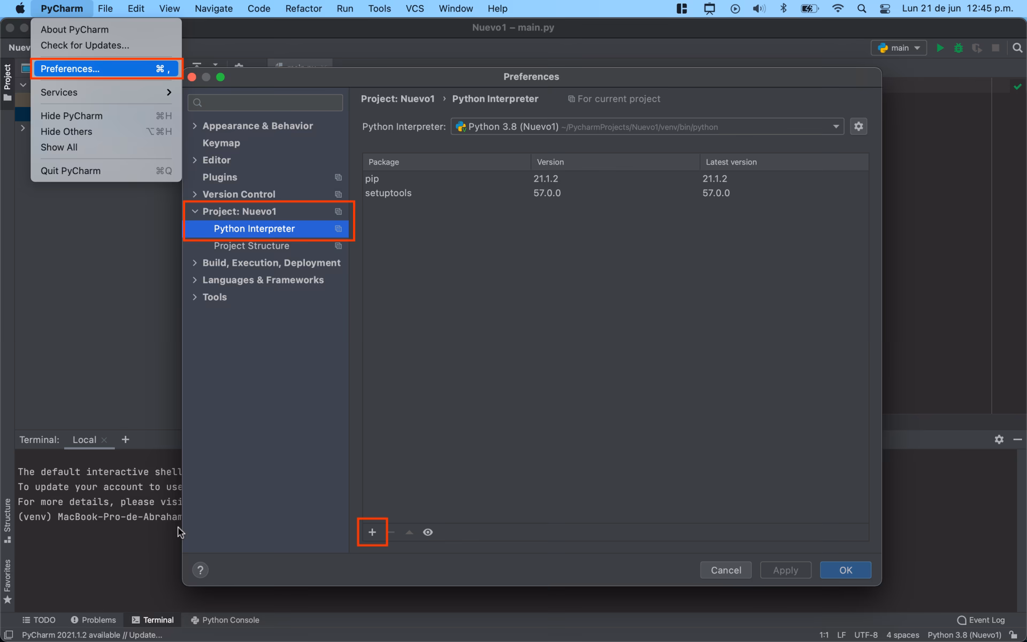Expand the Editor settings section
Image resolution: width=1027 pixels, height=642 pixels.
(195, 160)
